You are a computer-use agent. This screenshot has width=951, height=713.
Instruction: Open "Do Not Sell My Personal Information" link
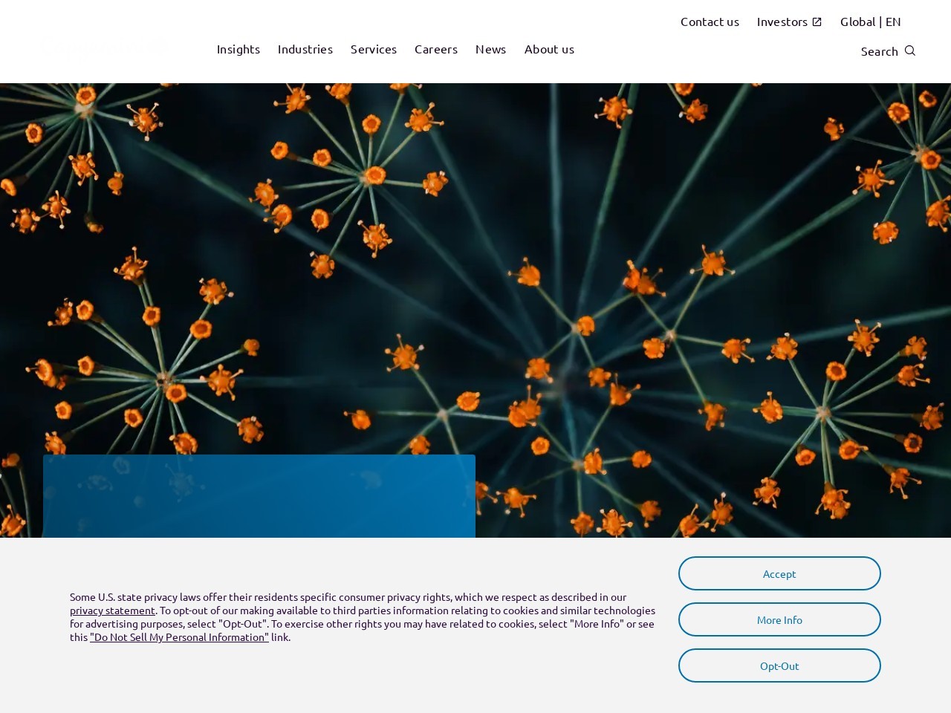point(179,637)
